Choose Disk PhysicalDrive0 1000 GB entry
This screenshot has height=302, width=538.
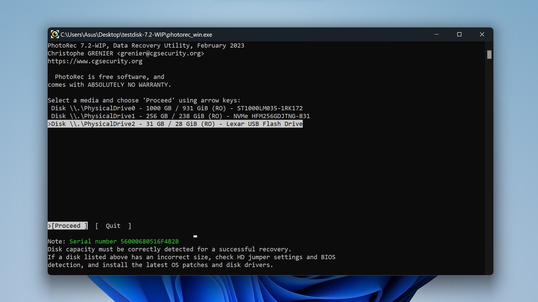(177, 108)
